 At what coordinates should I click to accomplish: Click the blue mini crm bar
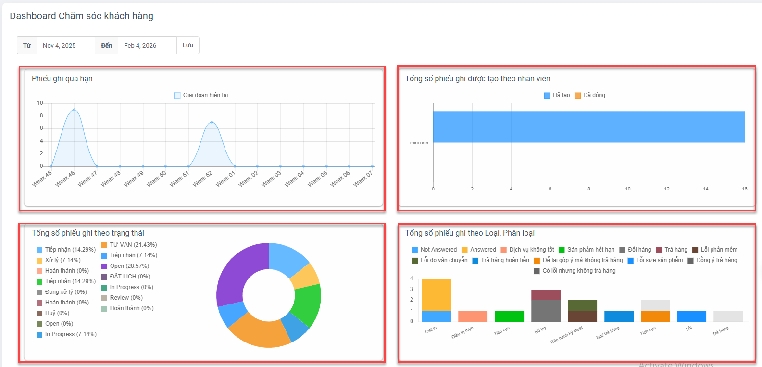click(588, 127)
